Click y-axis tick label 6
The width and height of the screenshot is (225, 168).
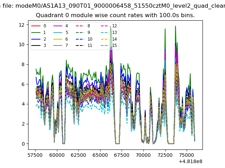(x=23, y=84)
